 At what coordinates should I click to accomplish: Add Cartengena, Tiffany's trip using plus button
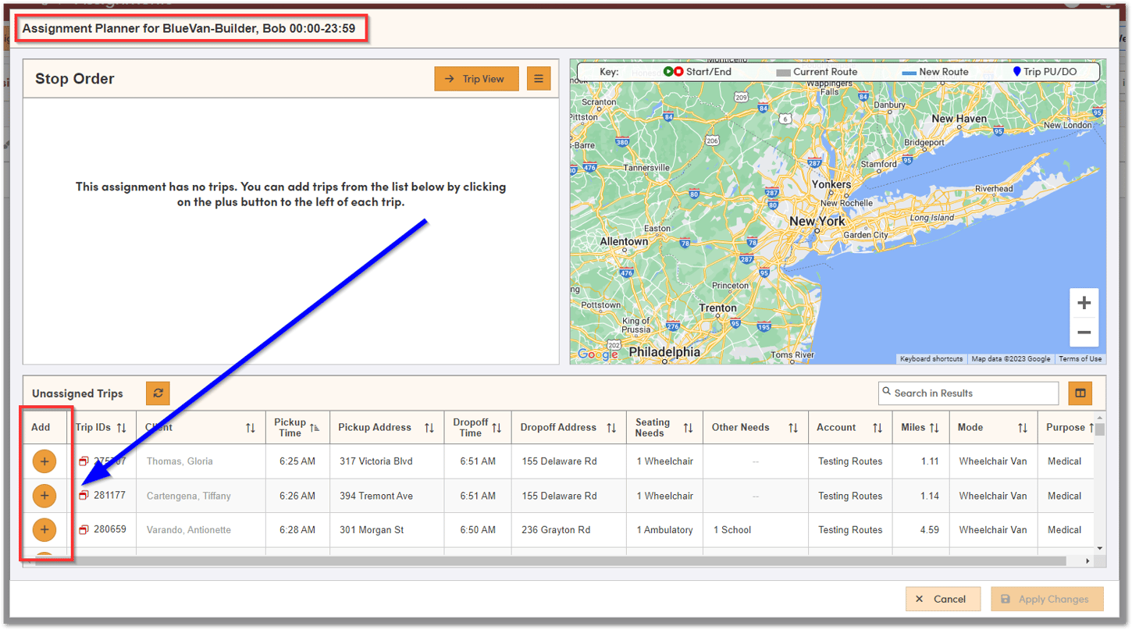[x=44, y=495]
